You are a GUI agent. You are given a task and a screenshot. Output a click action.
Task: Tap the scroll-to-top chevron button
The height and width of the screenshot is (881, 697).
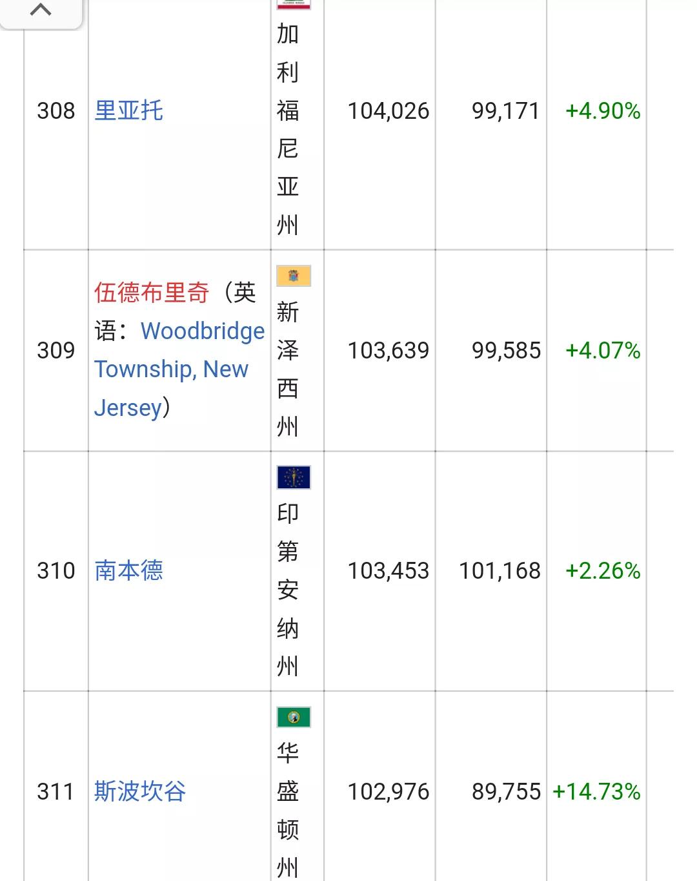41,11
